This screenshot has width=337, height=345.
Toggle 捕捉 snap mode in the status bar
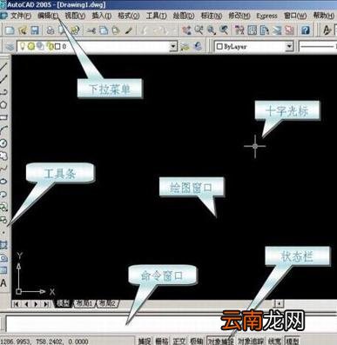click(x=144, y=342)
